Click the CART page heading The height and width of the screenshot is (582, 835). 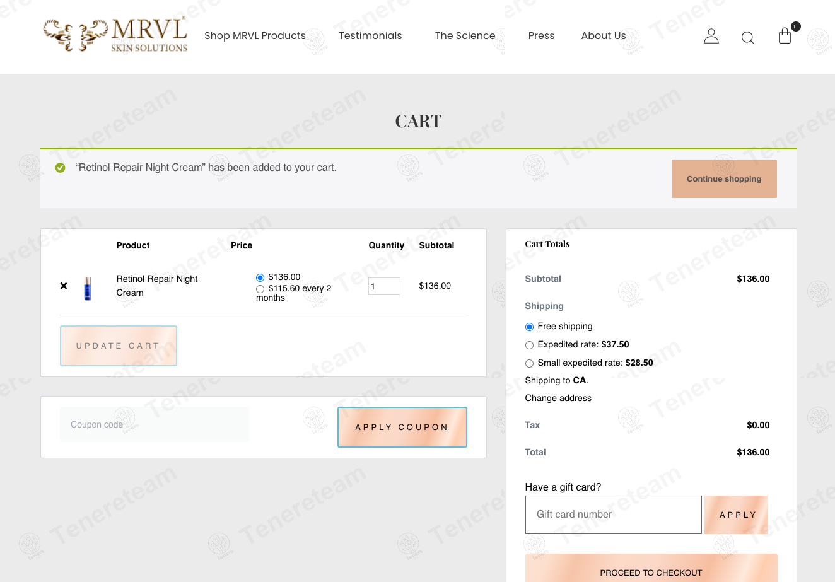(418, 121)
